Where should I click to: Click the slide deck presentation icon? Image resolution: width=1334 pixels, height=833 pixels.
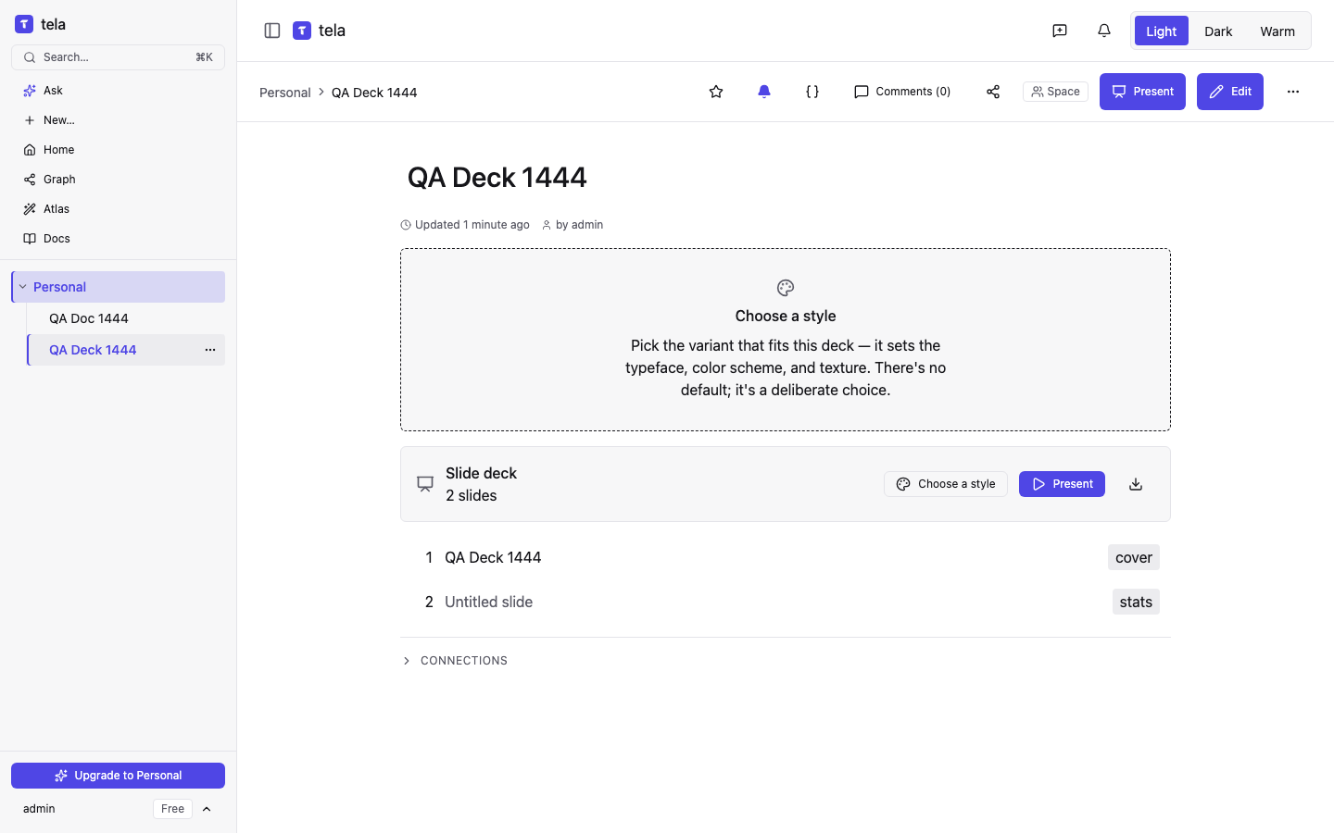[x=425, y=484]
